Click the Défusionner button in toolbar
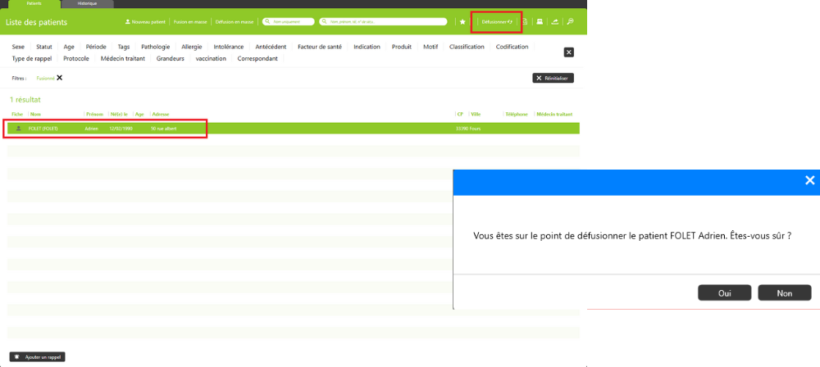The height and width of the screenshot is (367, 820). 497,22
